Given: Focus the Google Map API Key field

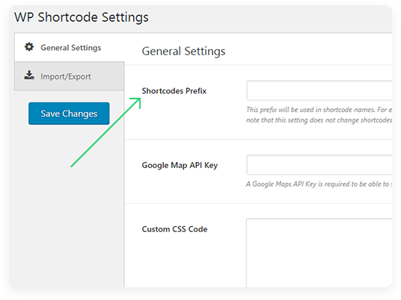Looking at the screenshot, I should coord(319,165).
